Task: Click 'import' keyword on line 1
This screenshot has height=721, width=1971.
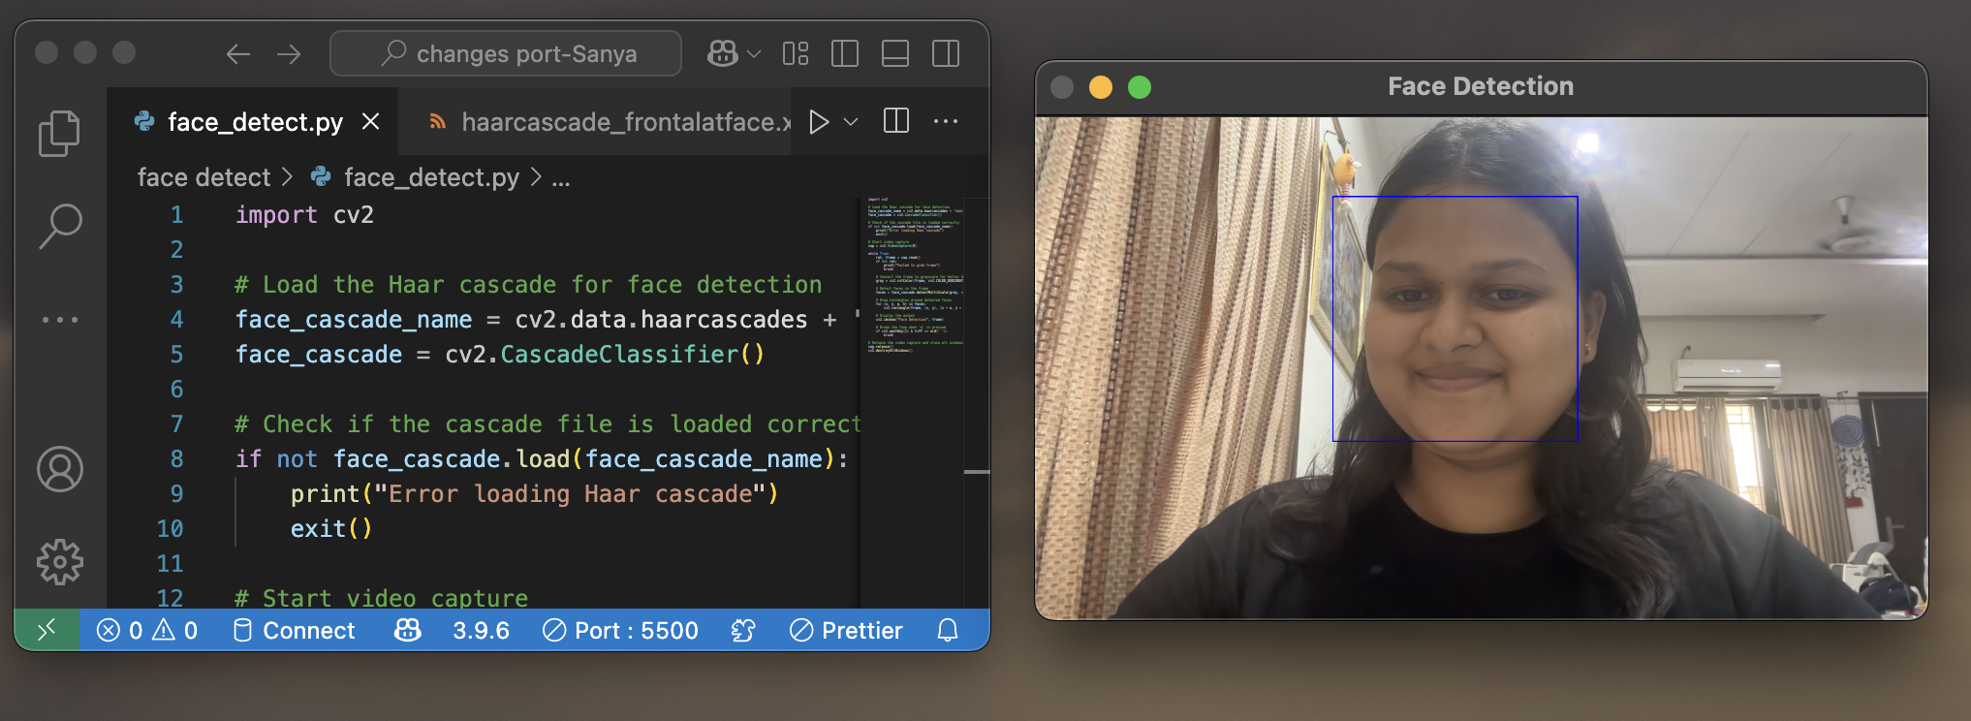Action: click(x=276, y=215)
